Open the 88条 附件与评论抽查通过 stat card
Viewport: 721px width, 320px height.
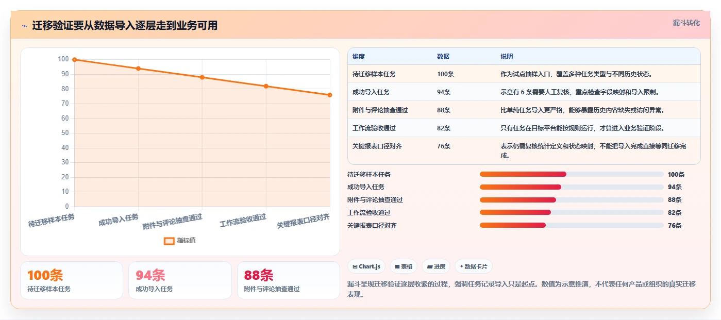click(289, 280)
